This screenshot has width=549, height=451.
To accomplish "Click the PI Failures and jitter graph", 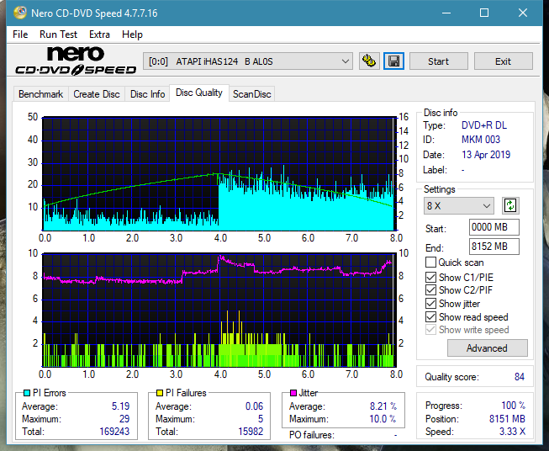I will 219,310.
